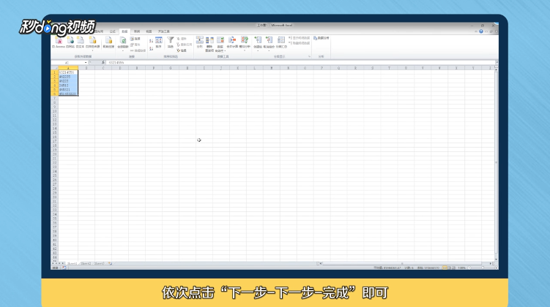This screenshot has width=550, height=307.
Task: Import data From Web icon
Action: click(70, 41)
